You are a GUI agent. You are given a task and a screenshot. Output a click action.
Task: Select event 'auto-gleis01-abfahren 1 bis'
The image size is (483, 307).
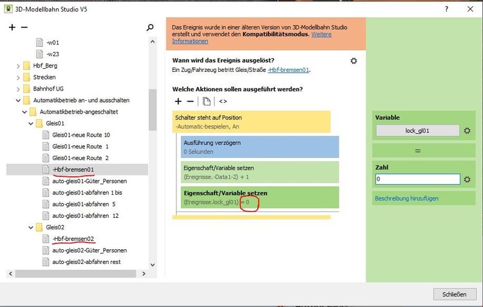click(x=87, y=193)
